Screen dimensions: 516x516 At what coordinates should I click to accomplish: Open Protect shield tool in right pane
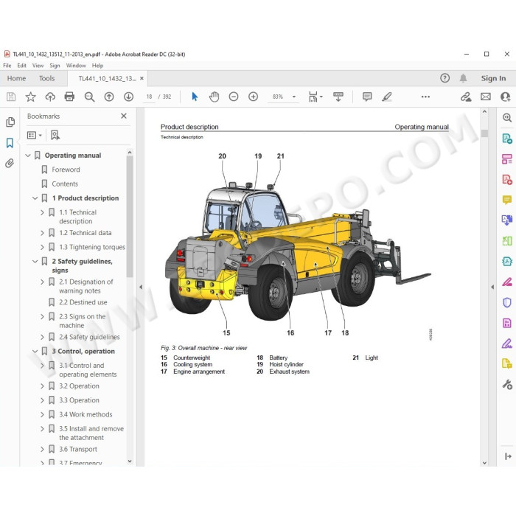click(507, 302)
